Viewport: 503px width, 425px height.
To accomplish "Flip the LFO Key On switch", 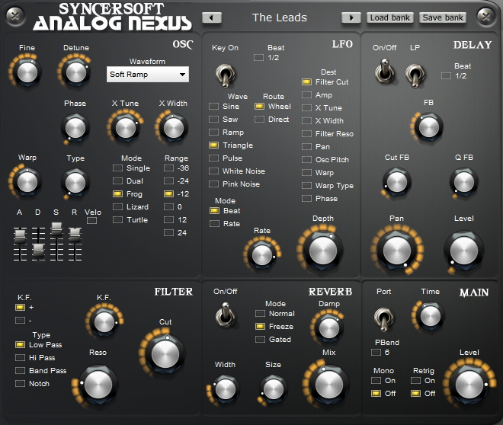I will [x=225, y=75].
